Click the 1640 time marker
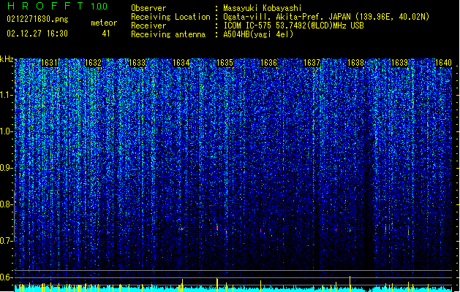 443,63
